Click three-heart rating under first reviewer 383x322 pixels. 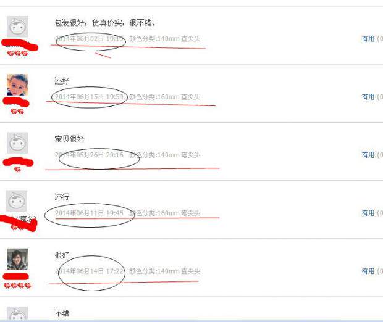(17, 53)
